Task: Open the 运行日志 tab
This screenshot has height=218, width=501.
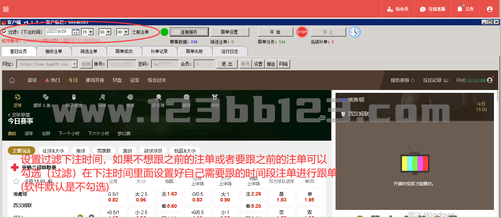Action: tap(230, 51)
